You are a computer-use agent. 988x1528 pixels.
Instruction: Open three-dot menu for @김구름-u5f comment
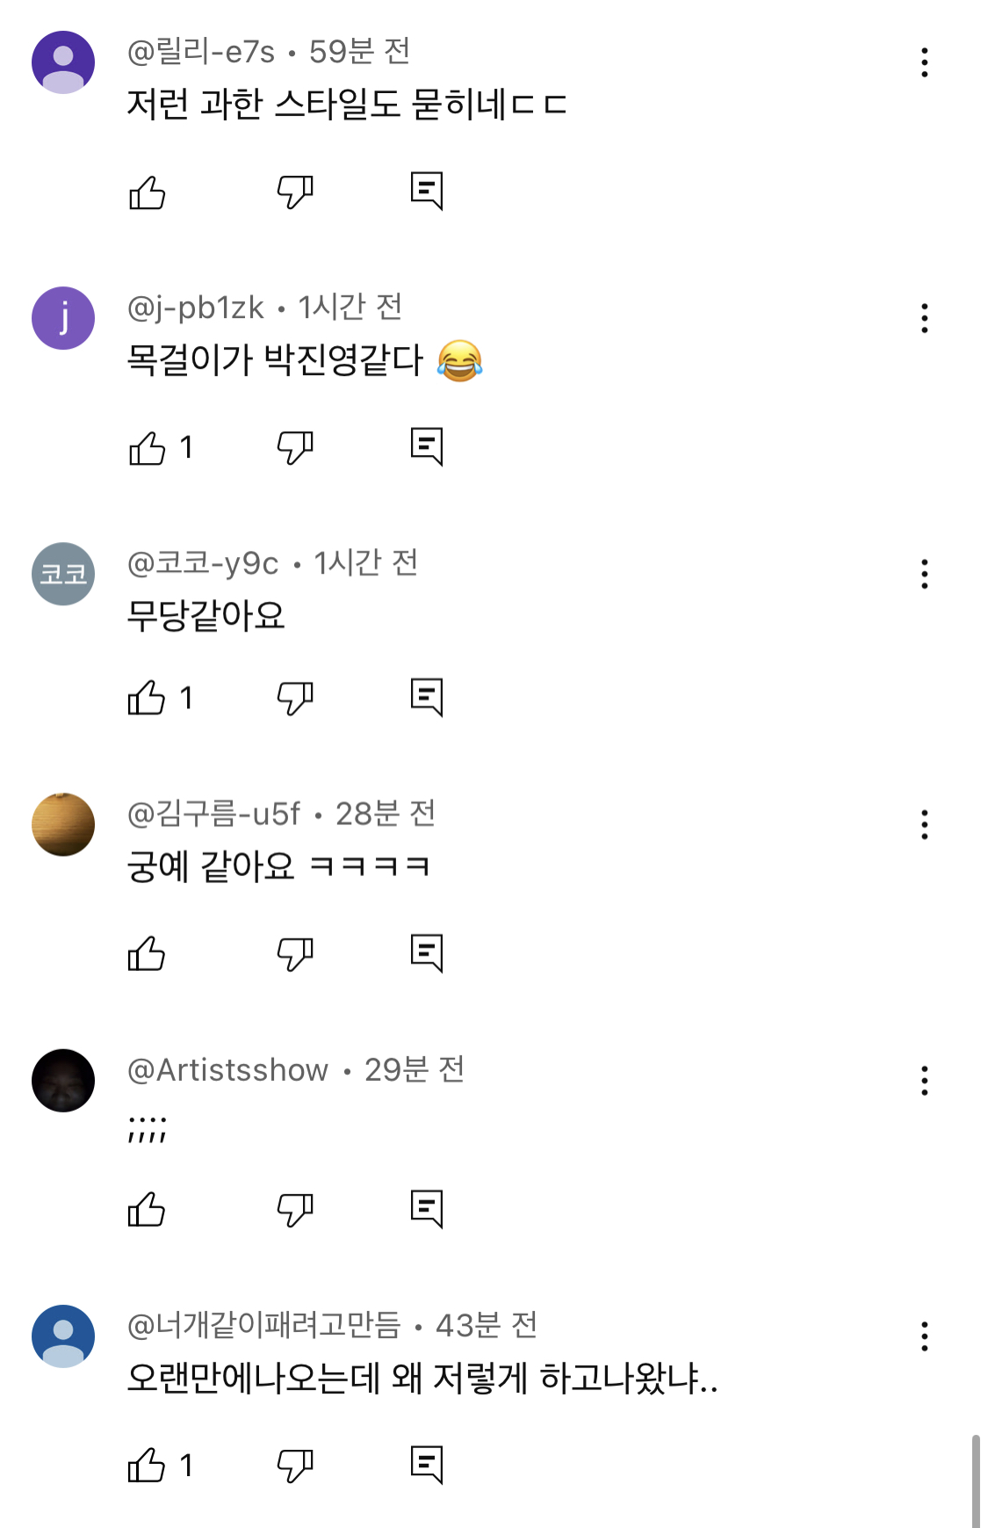924,824
